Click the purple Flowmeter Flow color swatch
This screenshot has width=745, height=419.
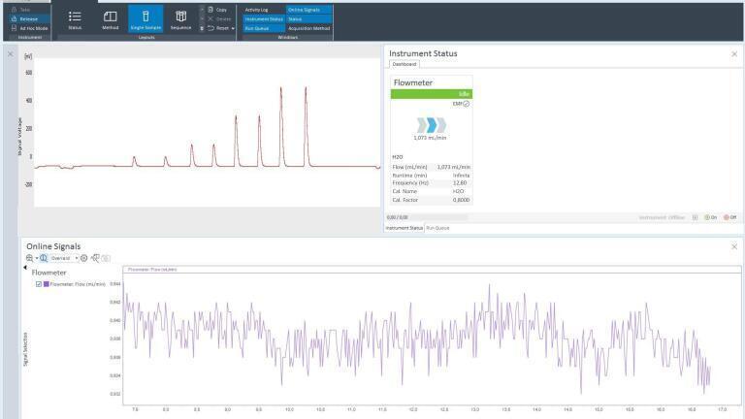tap(47, 284)
